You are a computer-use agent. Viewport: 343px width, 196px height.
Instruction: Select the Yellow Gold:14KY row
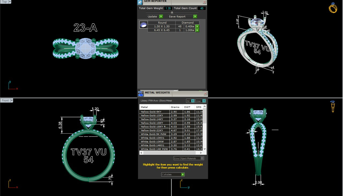(x=171, y=119)
